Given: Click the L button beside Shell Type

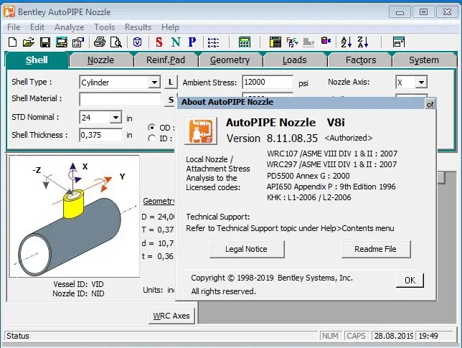Looking at the screenshot, I should 171,83.
